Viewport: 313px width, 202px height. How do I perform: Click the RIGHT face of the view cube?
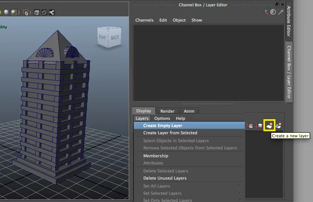[x=102, y=37]
